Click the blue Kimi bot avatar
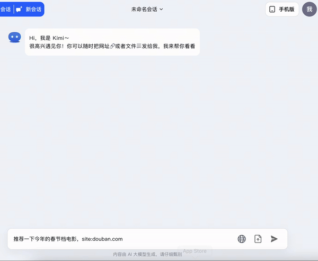 [x=14, y=38]
